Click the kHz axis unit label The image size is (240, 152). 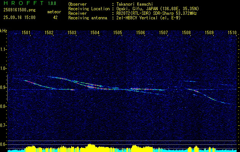point(3,31)
